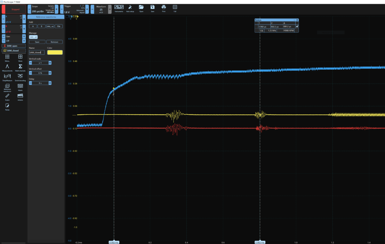The width and height of the screenshot is (385, 244).
Task: Toggle the rulers lock icon
Action: pos(297,27)
